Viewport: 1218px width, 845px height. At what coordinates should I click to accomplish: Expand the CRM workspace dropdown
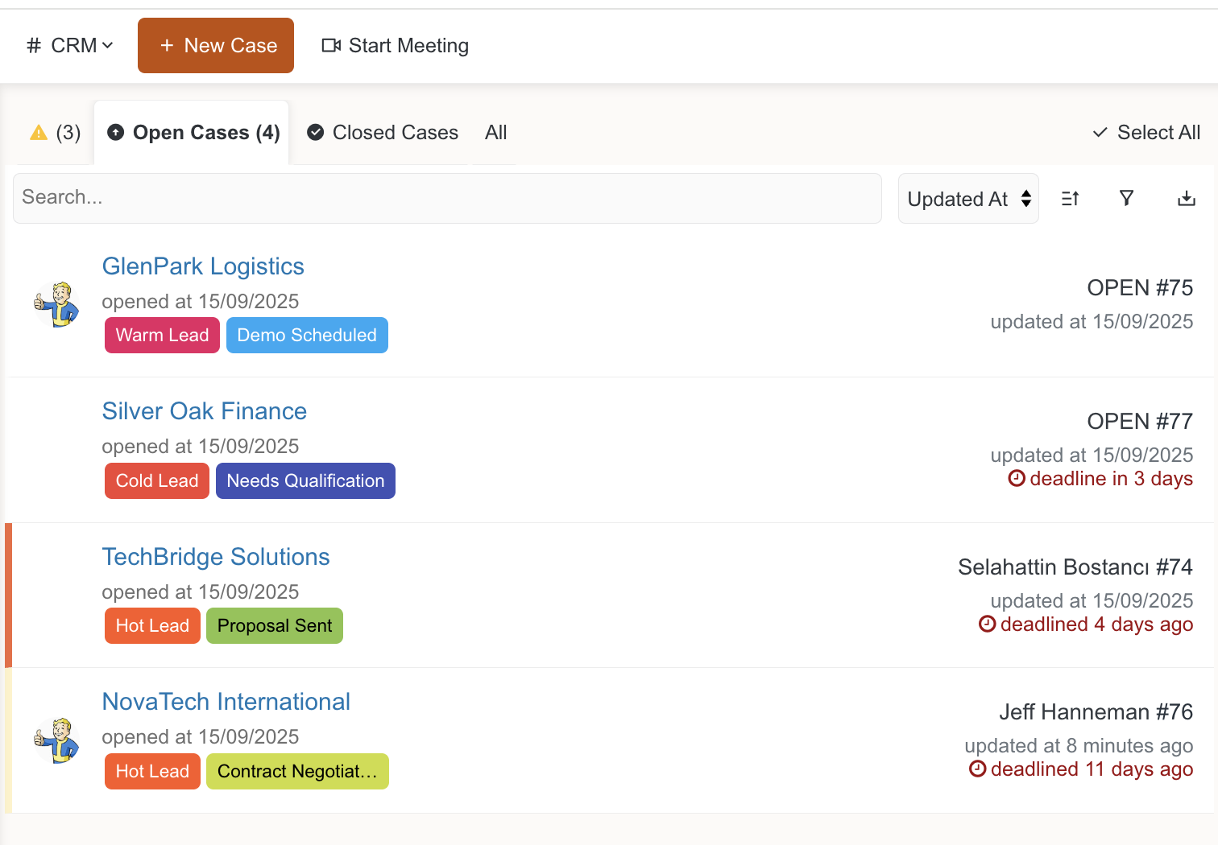tap(108, 45)
